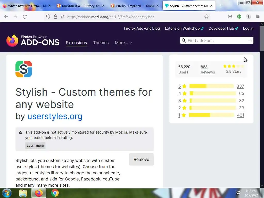Click the Firefox taskbar icon

[x=39, y=193]
